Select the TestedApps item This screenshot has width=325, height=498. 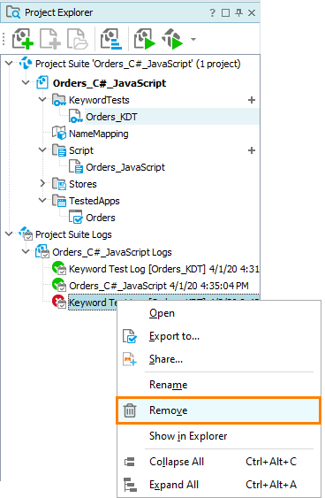point(94,201)
